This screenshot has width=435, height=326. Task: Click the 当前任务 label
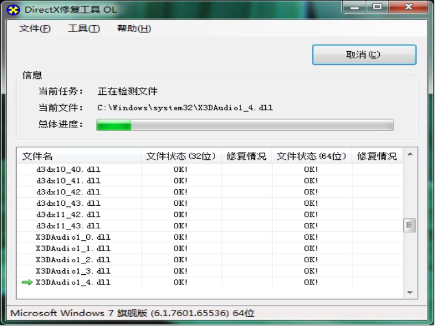point(61,91)
